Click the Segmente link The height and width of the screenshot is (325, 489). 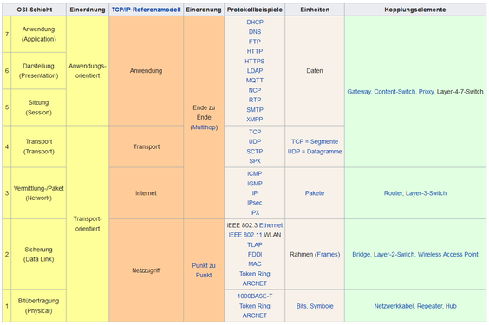[x=324, y=141]
